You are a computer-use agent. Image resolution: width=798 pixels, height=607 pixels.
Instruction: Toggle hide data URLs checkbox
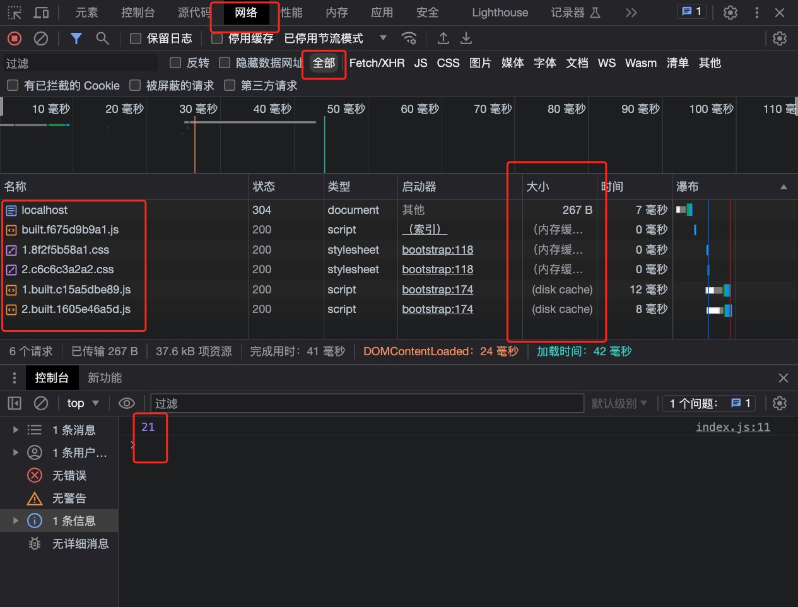coord(225,62)
